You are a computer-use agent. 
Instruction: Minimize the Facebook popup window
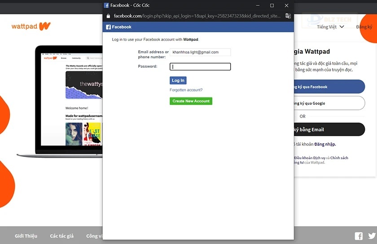(258, 5)
